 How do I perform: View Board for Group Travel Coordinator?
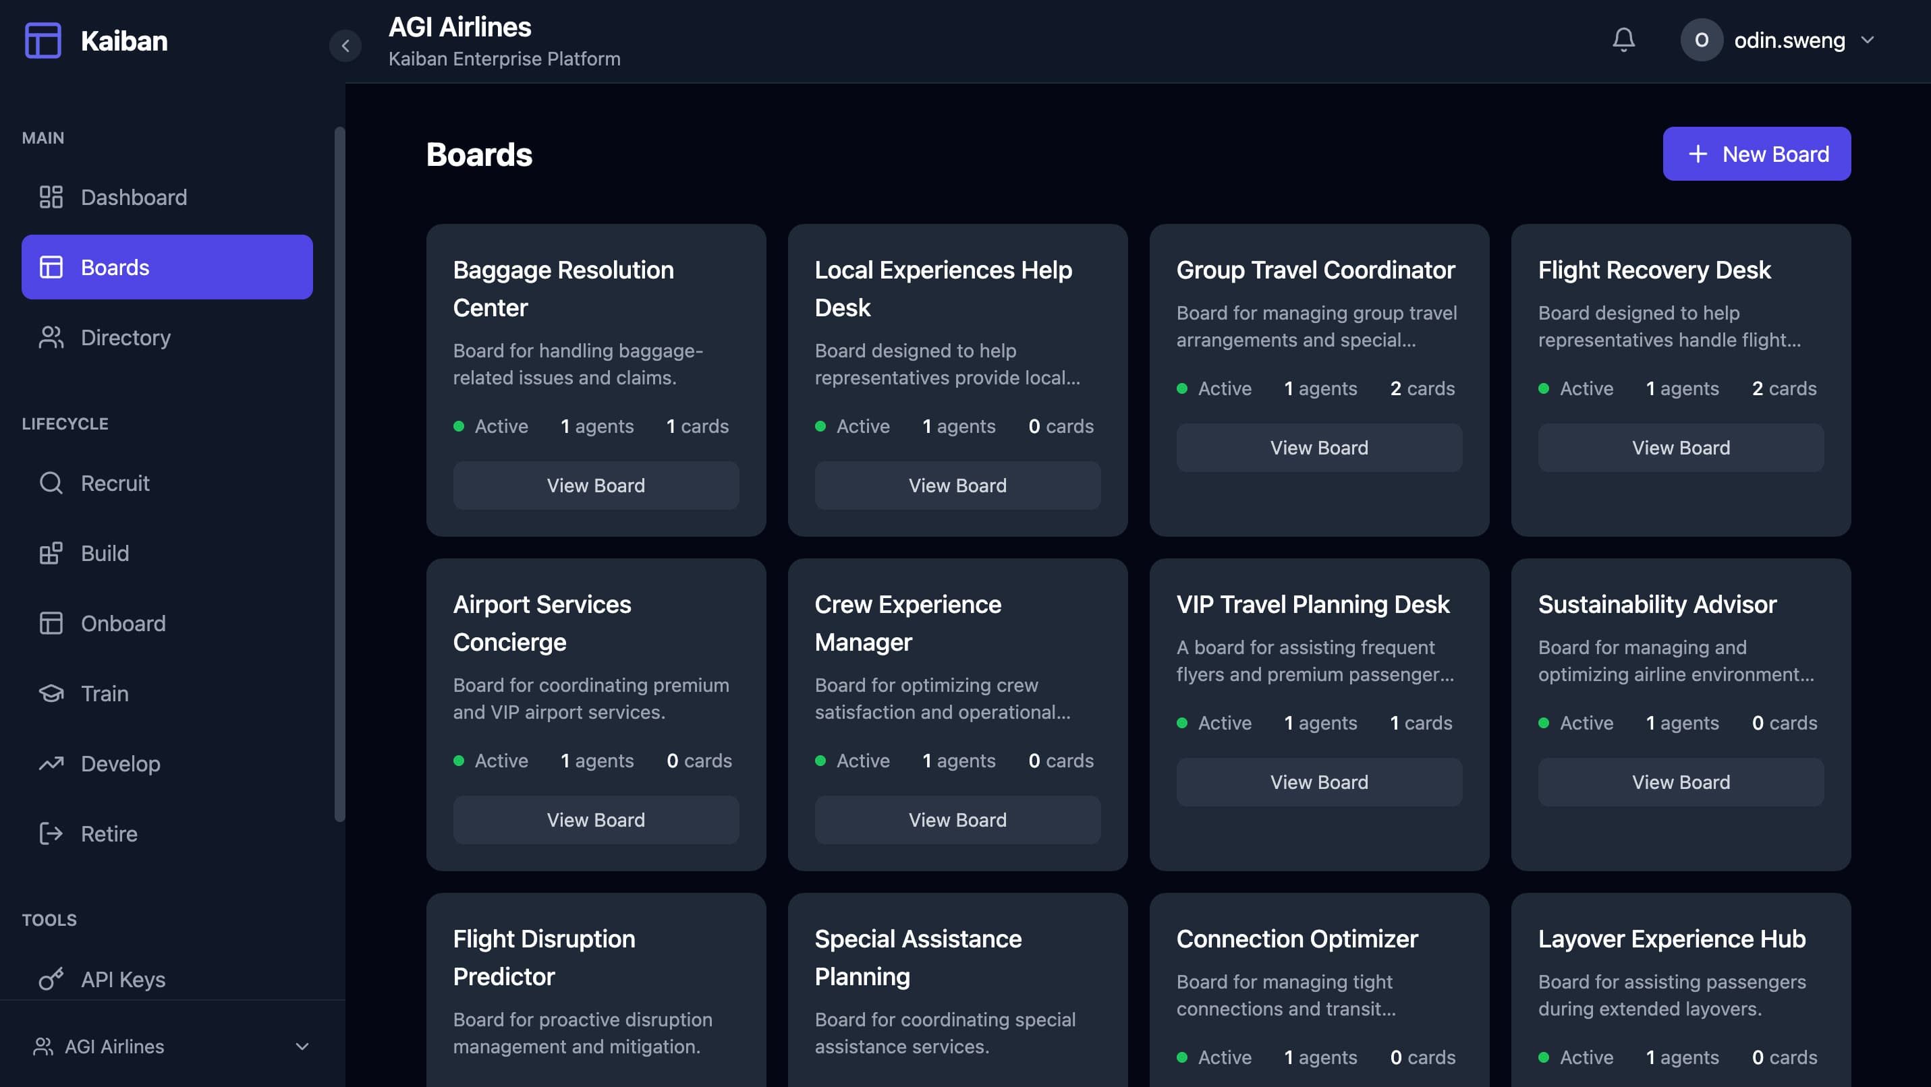(x=1318, y=448)
